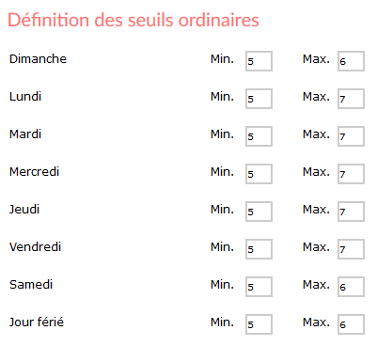377x346 pixels.
Task: Click the Jour férié Min. field
Action: 259,324
